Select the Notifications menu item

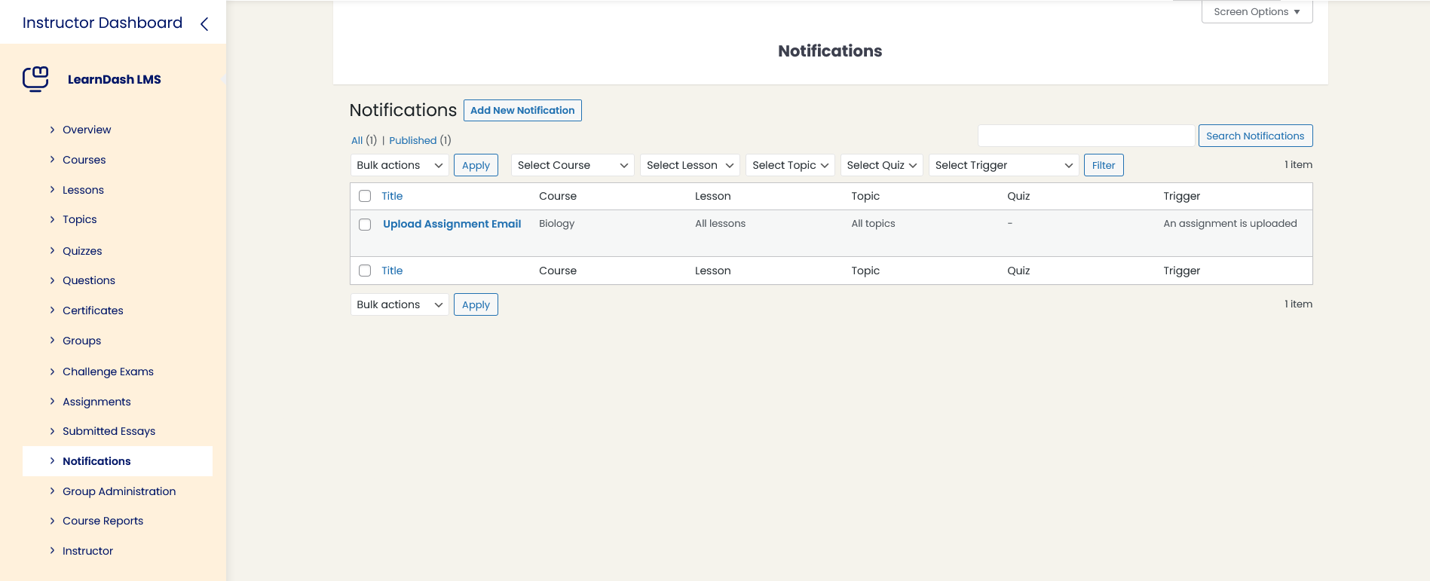(118, 461)
